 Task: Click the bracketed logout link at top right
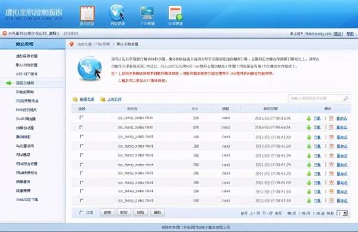click(338, 34)
